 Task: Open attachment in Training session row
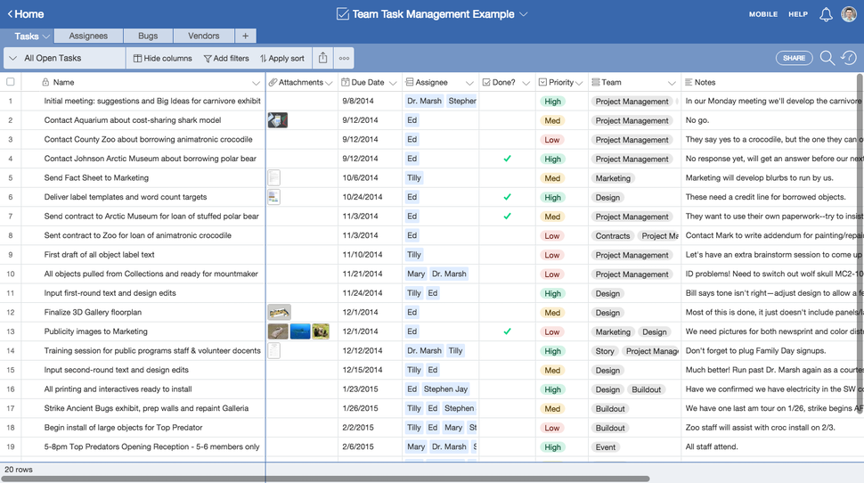coord(273,351)
